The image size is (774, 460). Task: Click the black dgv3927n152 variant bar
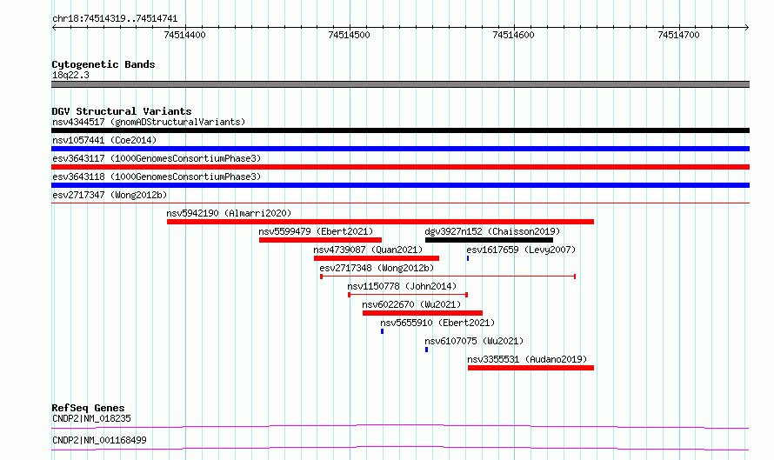coord(489,240)
